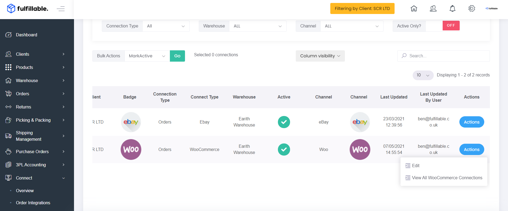
Task: Click the Woo channel logo in second row
Action: point(360,149)
